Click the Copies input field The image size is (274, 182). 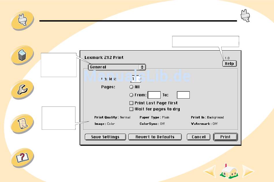pos(136,79)
